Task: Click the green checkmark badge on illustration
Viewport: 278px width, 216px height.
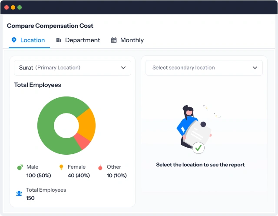Action: tap(199, 148)
